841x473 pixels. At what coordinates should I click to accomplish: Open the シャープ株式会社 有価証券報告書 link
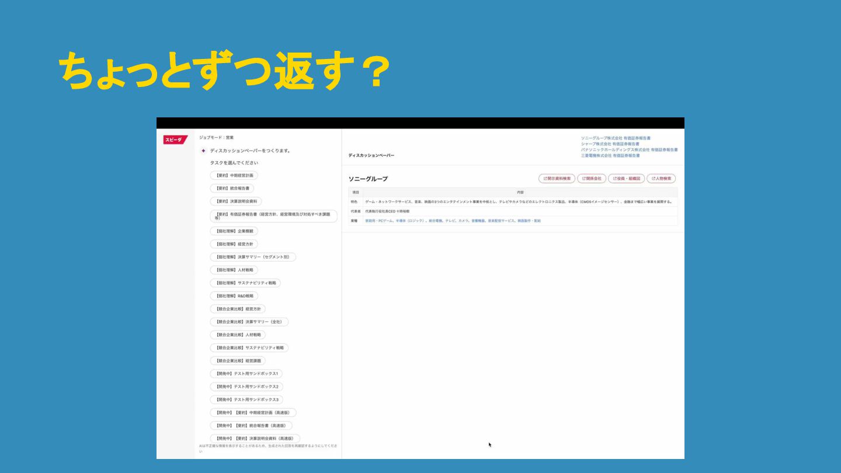(610, 144)
